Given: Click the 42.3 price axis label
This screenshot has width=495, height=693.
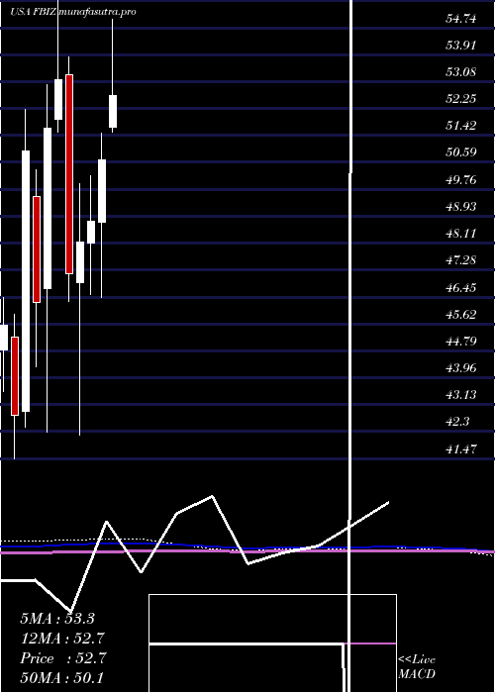Looking at the screenshot, I should [457, 423].
